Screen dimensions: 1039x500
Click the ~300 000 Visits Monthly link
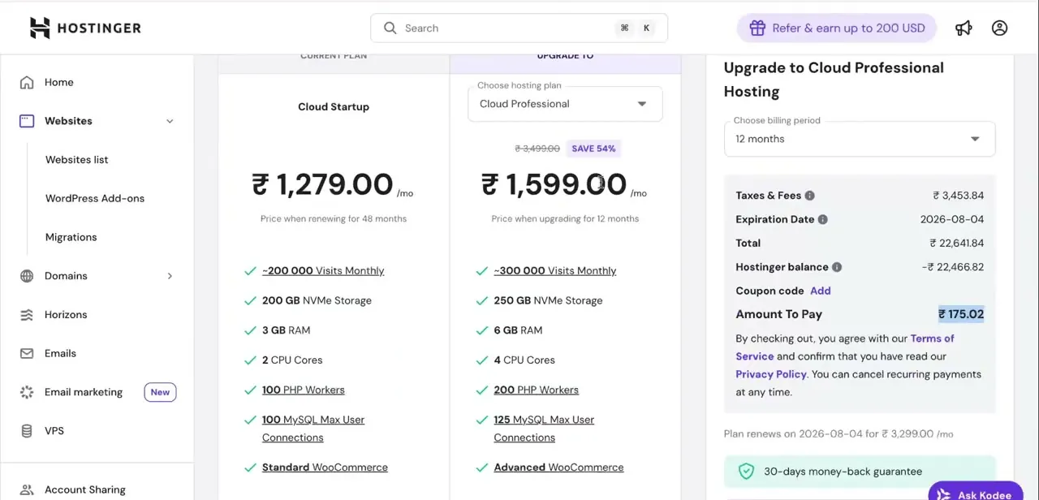[x=555, y=271]
